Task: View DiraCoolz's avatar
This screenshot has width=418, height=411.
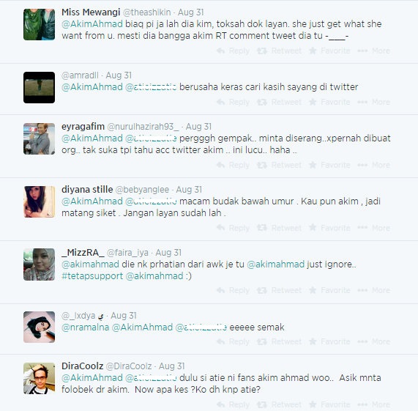Action: click(x=40, y=378)
